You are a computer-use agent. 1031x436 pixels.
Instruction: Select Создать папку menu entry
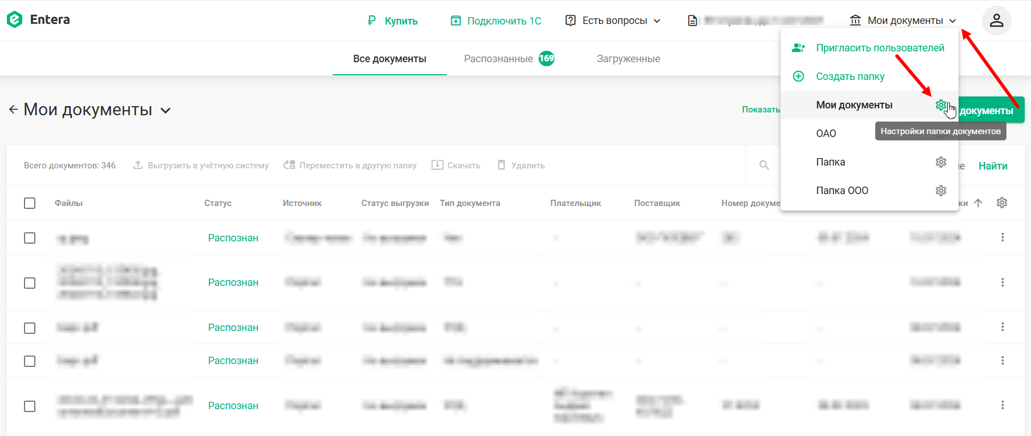(x=869, y=76)
